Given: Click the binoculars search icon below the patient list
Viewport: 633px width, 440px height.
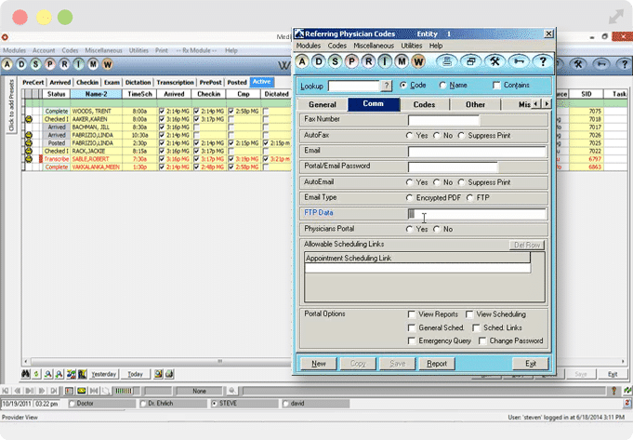Looking at the screenshot, I should pos(25,374).
